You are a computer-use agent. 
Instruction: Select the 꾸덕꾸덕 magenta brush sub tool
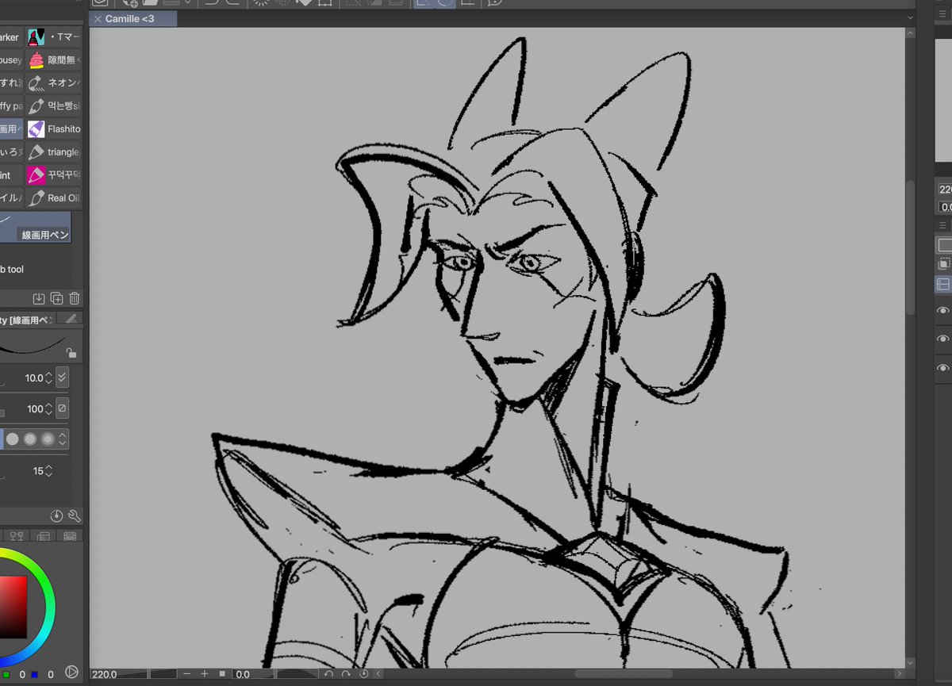click(53, 175)
